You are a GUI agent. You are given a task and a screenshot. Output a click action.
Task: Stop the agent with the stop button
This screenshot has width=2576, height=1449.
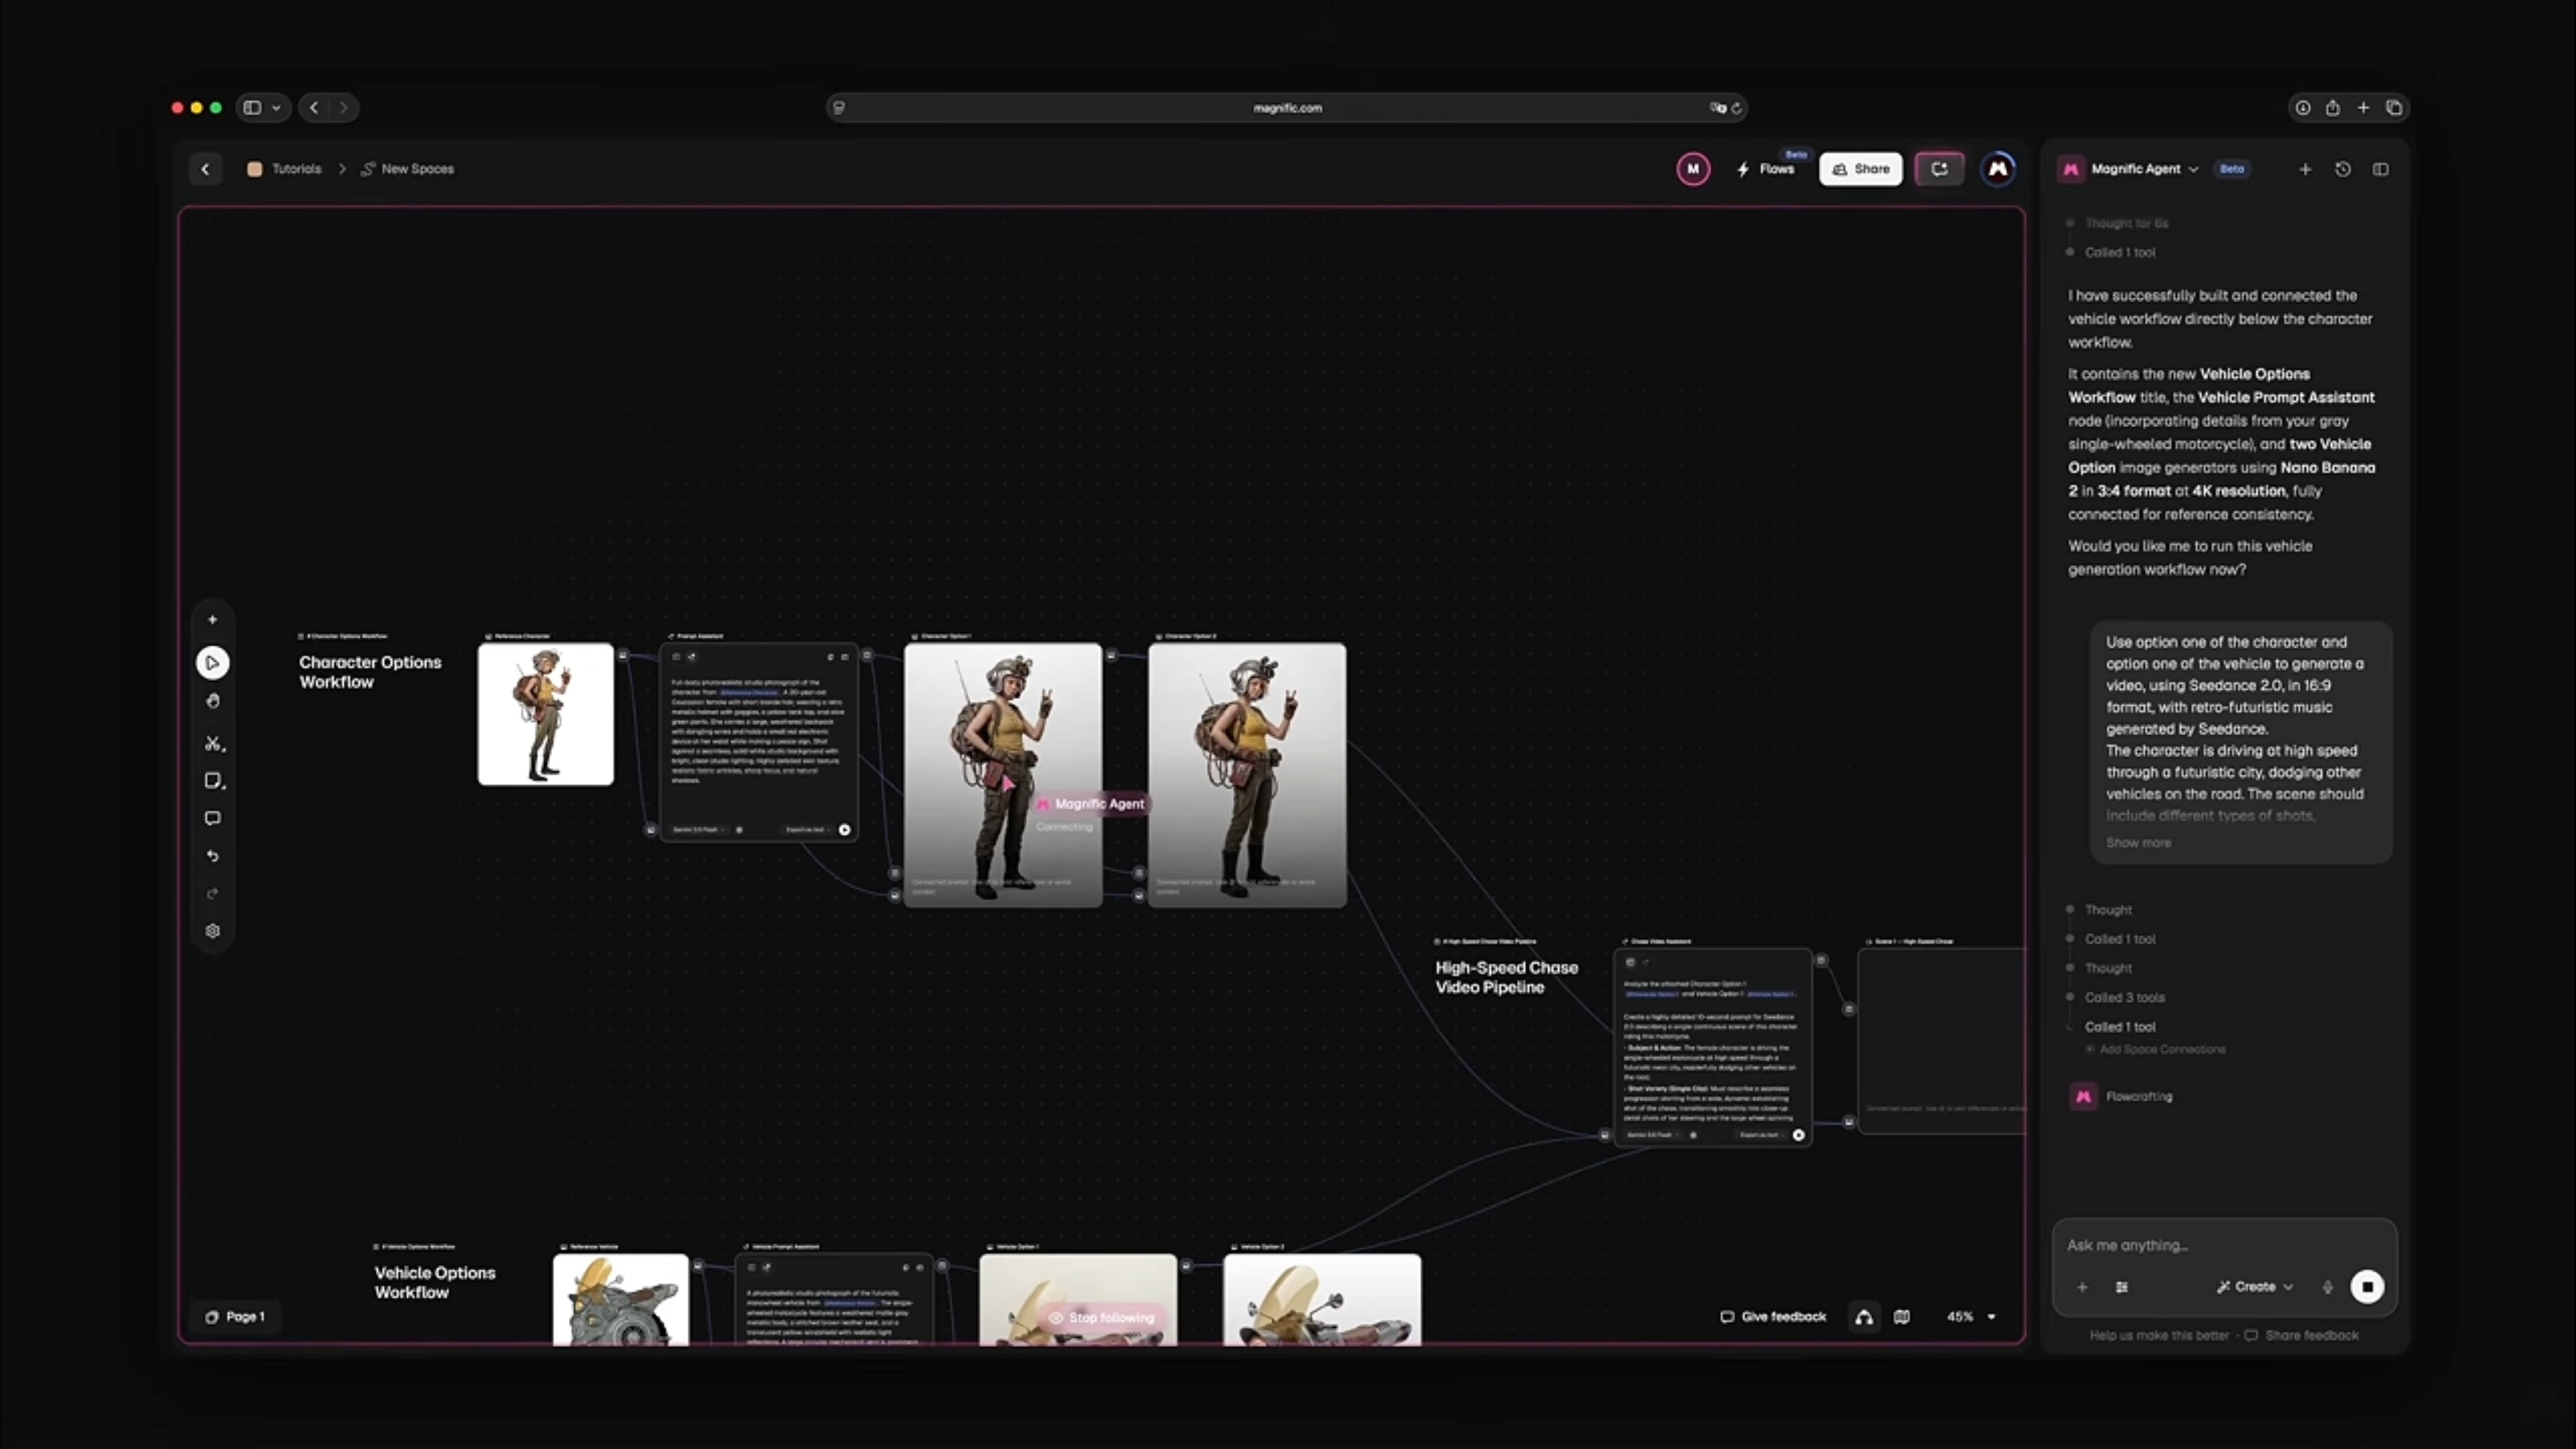coord(2367,1287)
